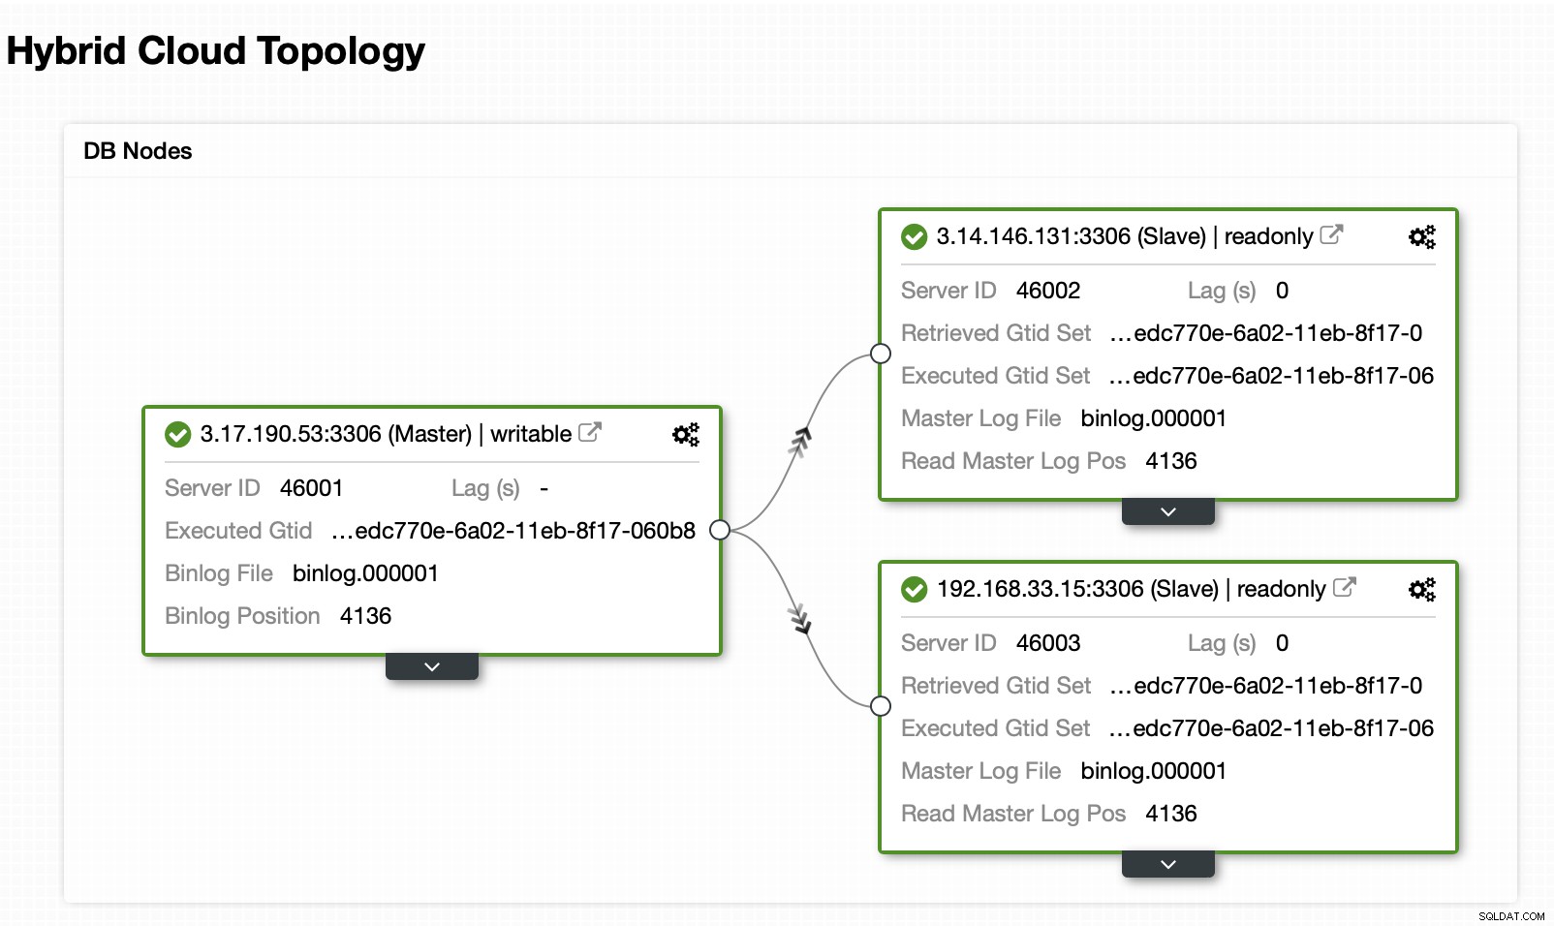Screen dimensions: 1554x926
Task: Click Server ID value 46001
Action: point(311,488)
